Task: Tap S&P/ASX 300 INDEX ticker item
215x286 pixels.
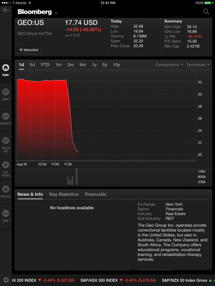Action: point(118,280)
